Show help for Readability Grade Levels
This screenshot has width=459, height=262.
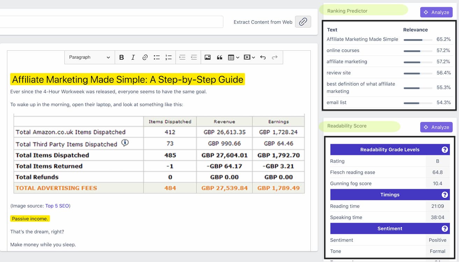[445, 150]
